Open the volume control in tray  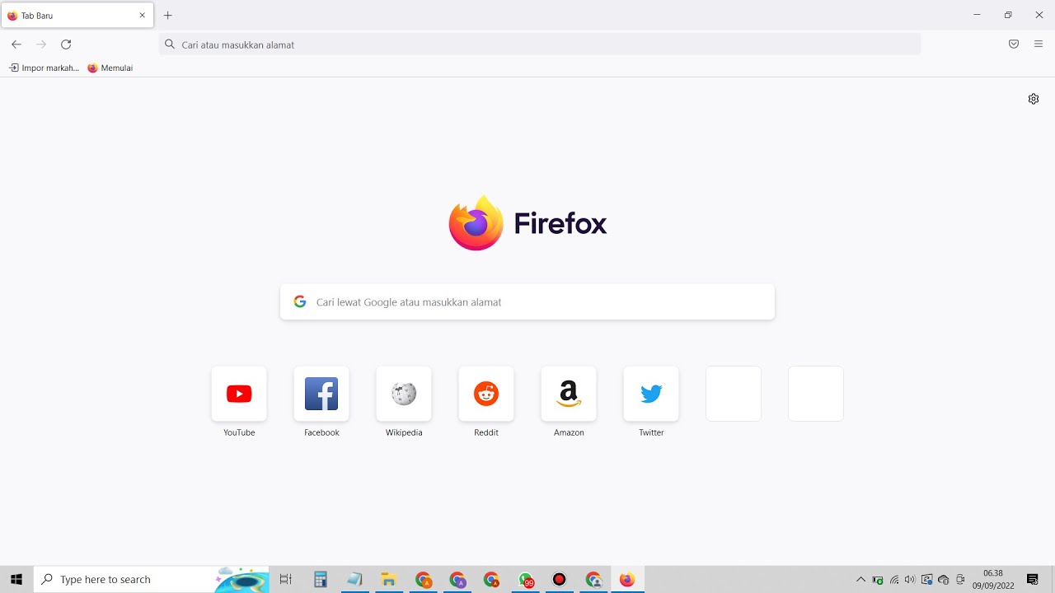coord(910,580)
